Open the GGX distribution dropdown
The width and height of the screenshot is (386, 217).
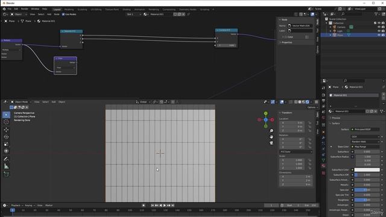tap(365, 137)
